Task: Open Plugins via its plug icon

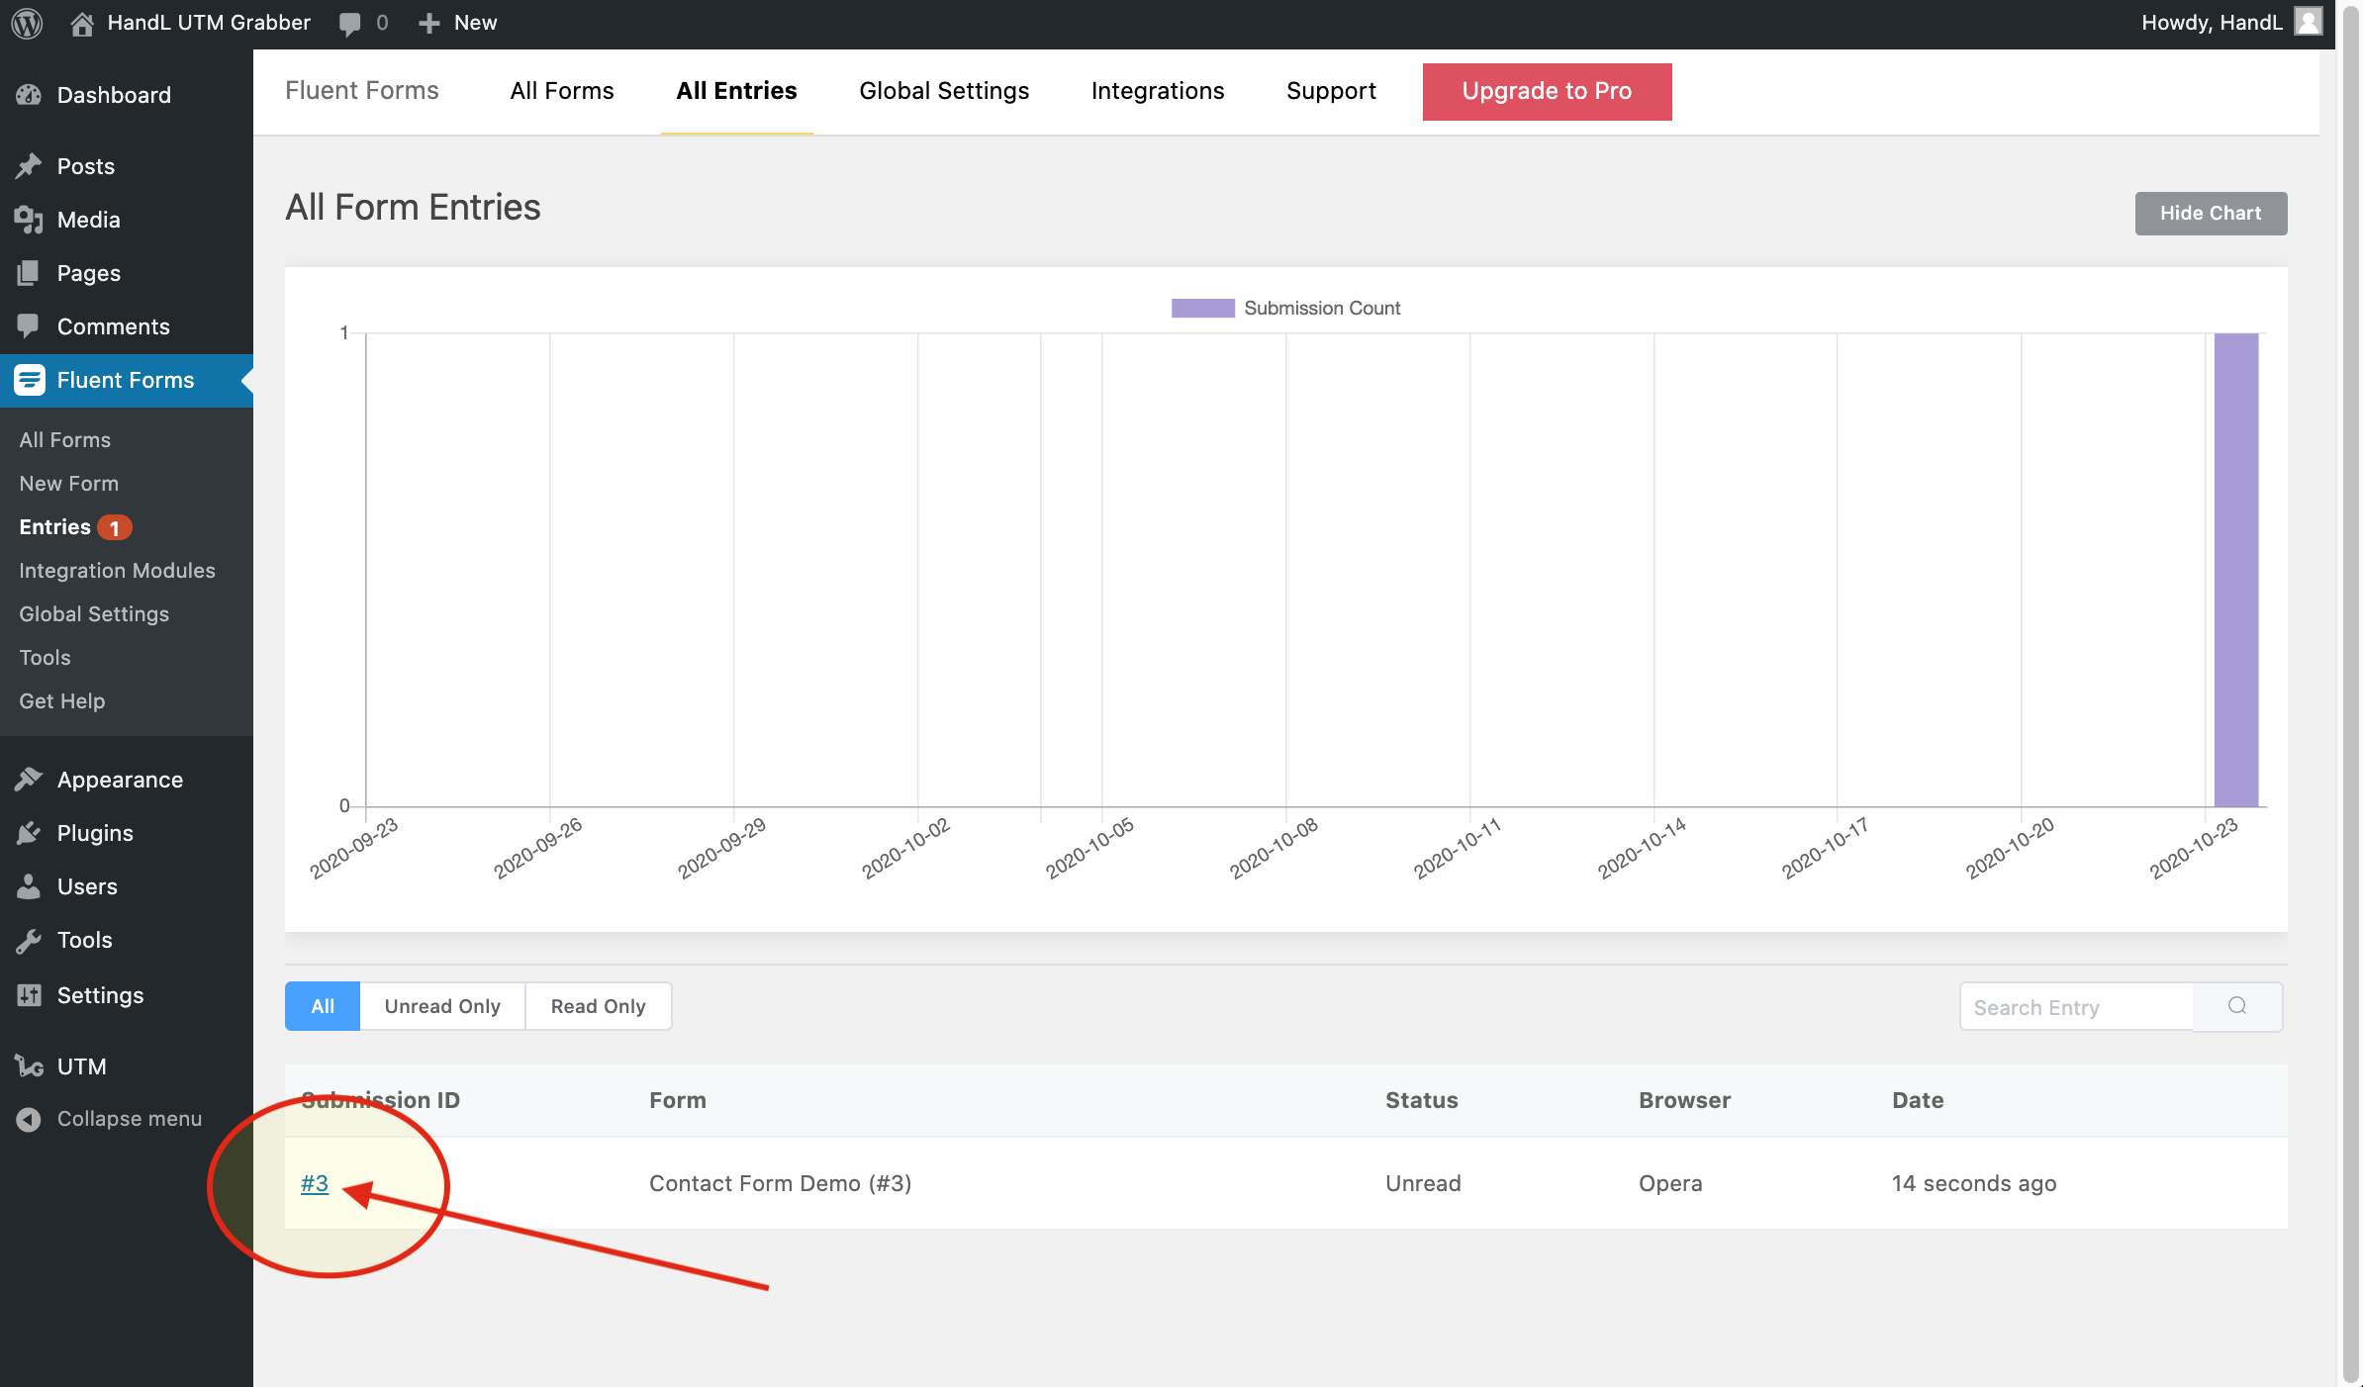Action: [x=29, y=833]
